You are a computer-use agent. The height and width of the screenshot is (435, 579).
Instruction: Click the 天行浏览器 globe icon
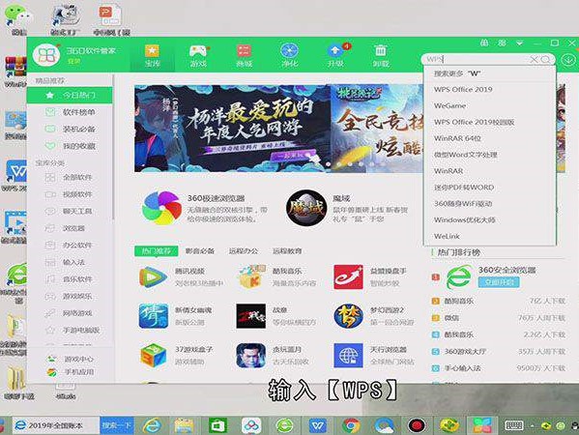coord(348,355)
